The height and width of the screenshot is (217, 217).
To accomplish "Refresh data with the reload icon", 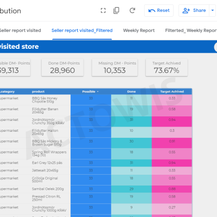I will (132, 10).
